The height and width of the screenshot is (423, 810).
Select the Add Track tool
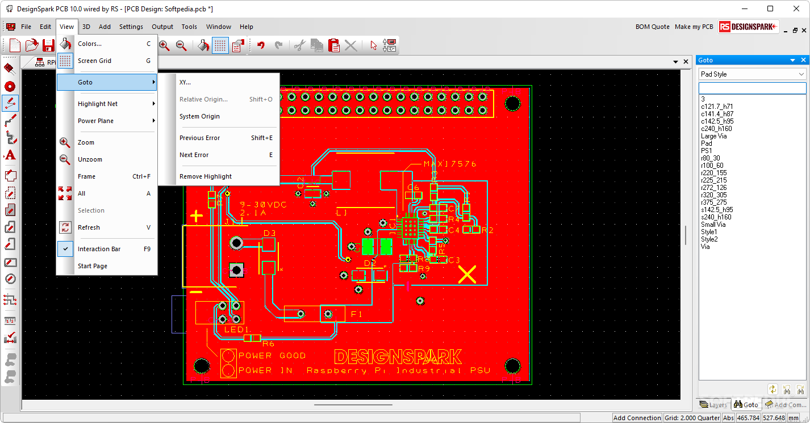[x=10, y=120]
